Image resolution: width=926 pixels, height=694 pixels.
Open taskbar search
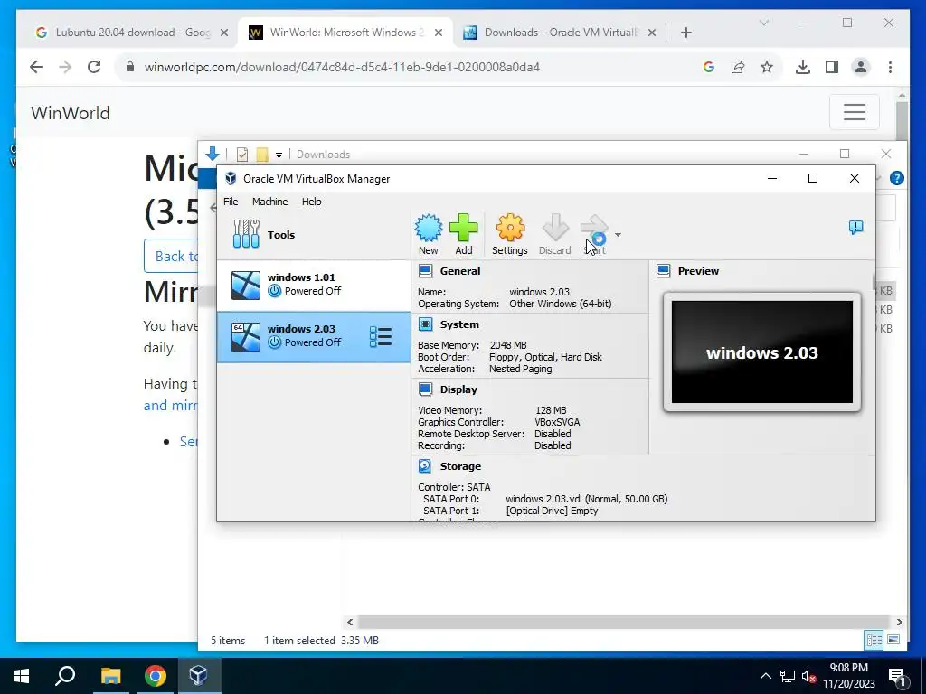[x=65, y=676]
